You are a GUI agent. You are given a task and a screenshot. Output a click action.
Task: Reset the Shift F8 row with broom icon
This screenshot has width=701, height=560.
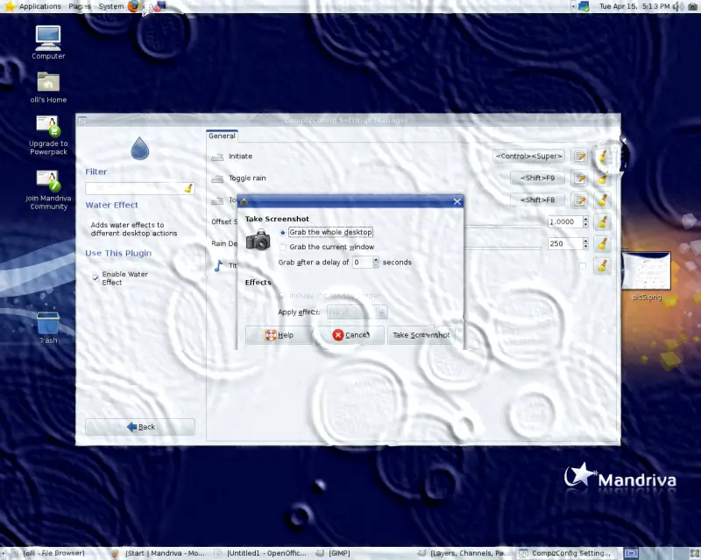603,200
